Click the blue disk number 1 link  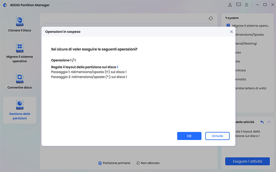pyautogui.click(x=117, y=67)
